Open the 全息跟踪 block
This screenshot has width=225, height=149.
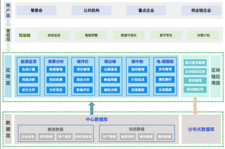coord(165,90)
